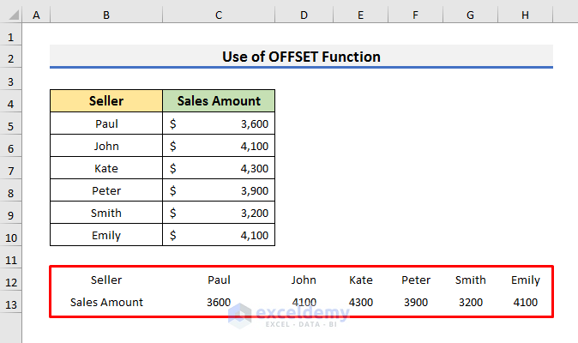The image size is (578, 343).
Task: Select column H header
Action: click(x=525, y=16)
